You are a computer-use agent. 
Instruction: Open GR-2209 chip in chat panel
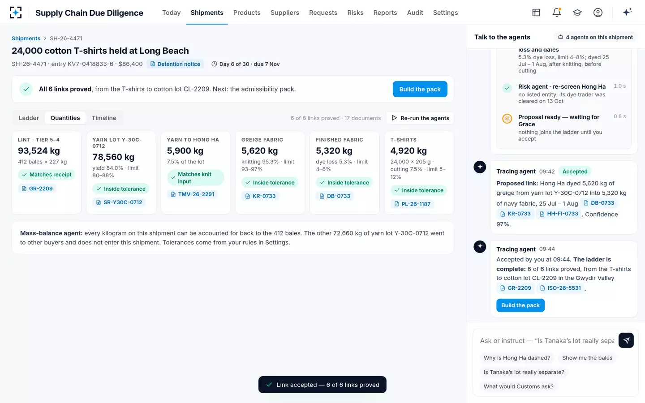(x=516, y=288)
